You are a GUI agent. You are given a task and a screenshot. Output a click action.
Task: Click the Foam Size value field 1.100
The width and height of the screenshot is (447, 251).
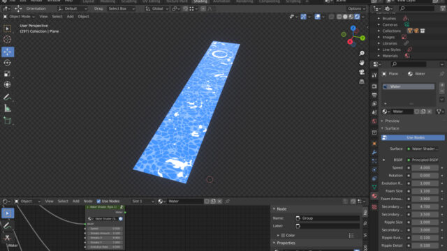(425, 191)
